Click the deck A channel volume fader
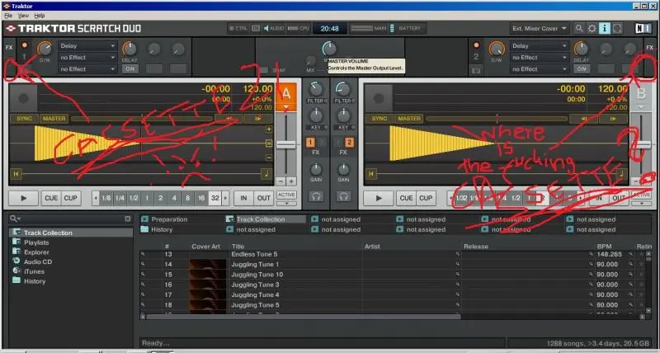This screenshot has height=353, width=660. point(286,144)
